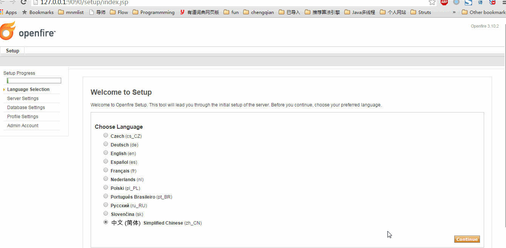Open the Apps shortcut in bookmarks bar
Viewport: 506px width, 248px height.
click(8, 12)
